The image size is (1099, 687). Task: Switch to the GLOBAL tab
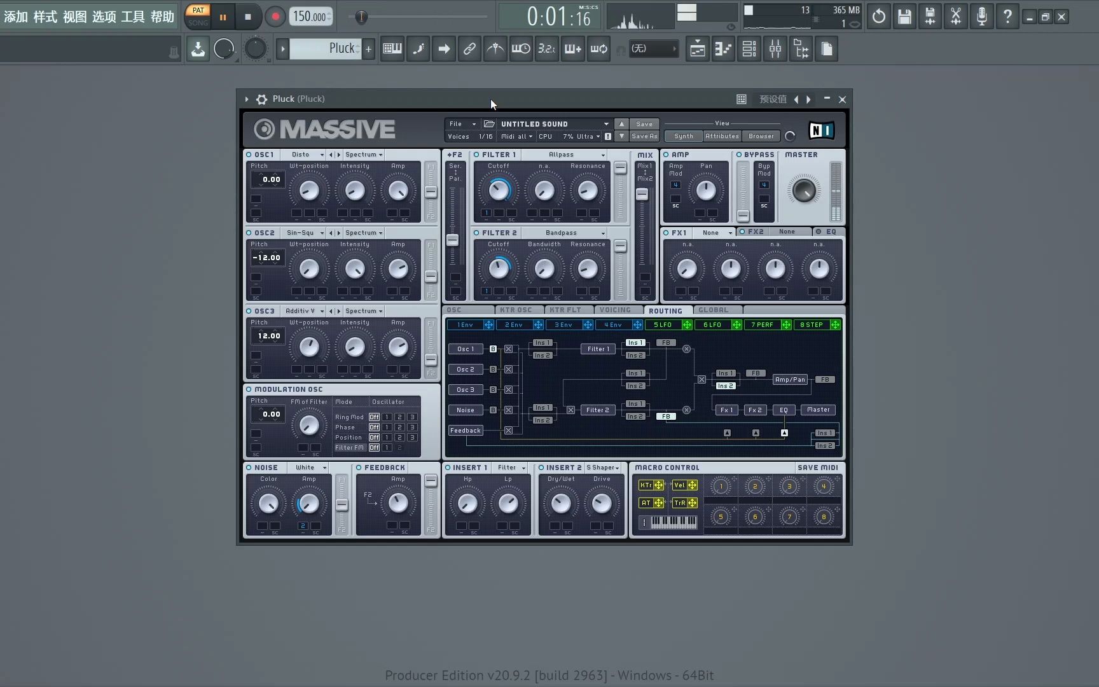pyautogui.click(x=714, y=310)
